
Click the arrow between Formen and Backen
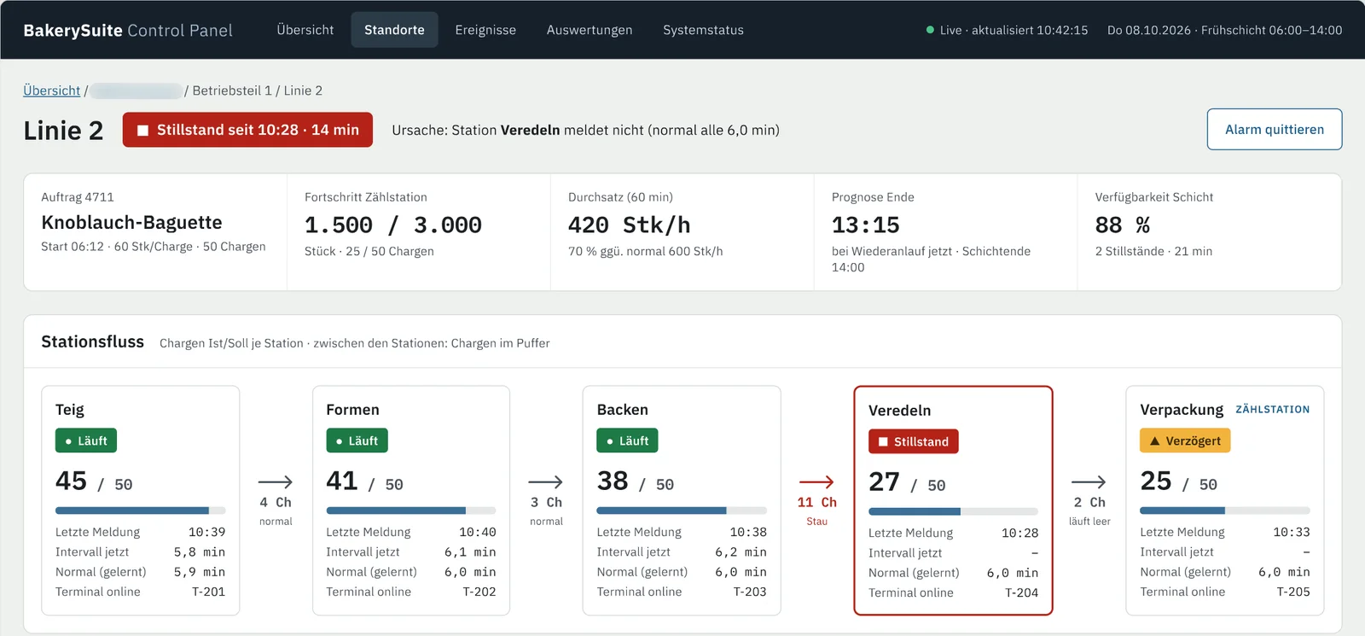(546, 481)
